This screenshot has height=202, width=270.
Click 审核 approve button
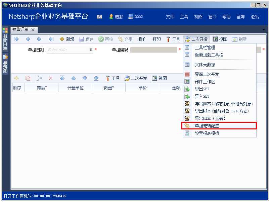[106, 39]
